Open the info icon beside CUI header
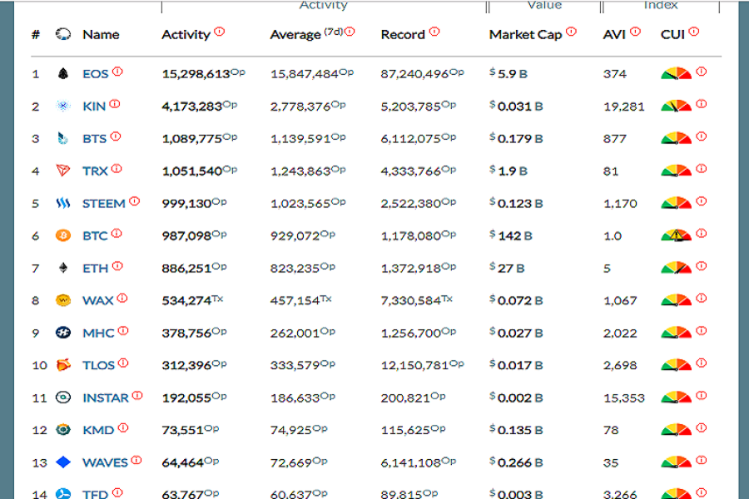Screen dimensions: 749x499 (694, 32)
